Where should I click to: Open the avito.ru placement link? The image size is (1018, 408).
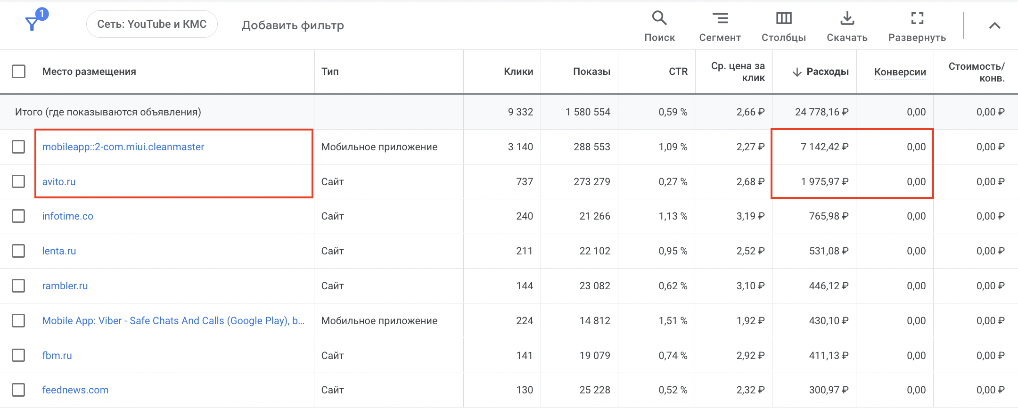point(59,182)
